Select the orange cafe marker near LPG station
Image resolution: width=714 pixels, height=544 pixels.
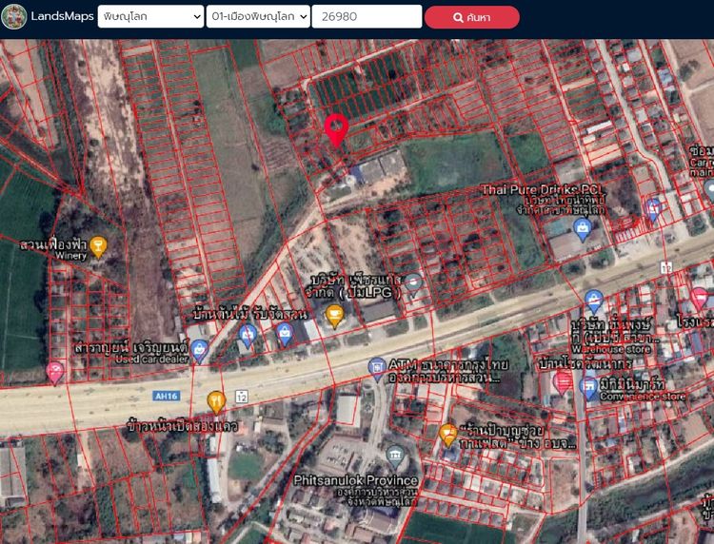[335, 316]
